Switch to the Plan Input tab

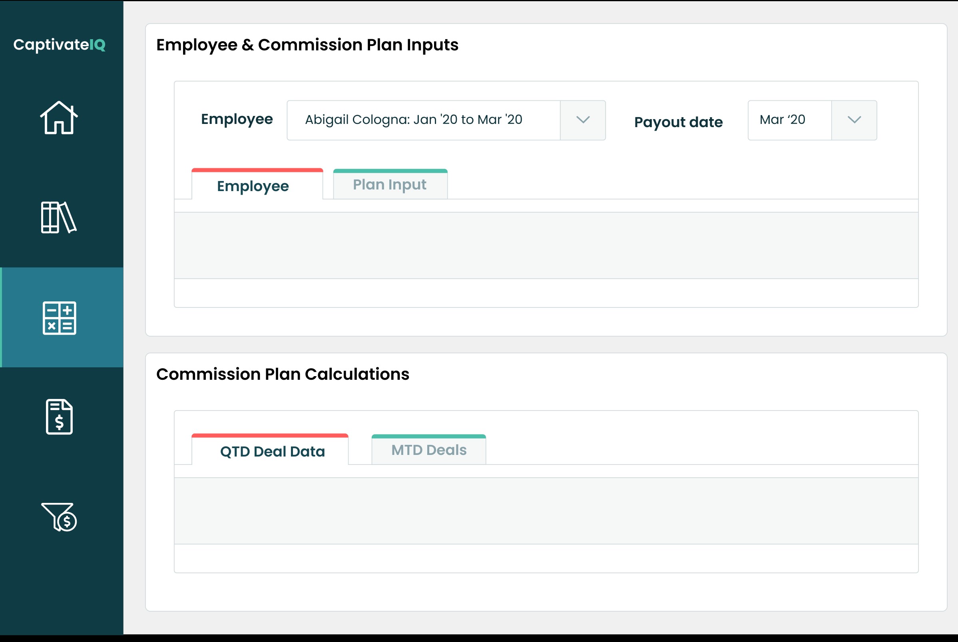click(390, 185)
